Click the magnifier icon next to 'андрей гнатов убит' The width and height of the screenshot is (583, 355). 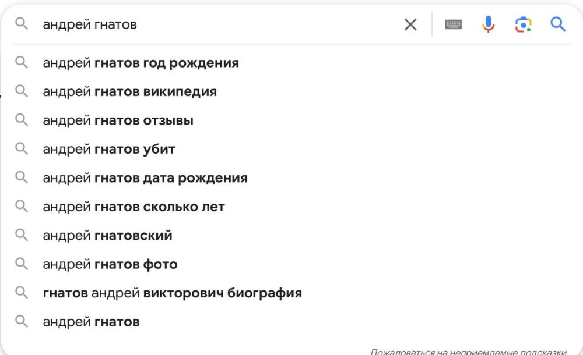click(x=23, y=149)
